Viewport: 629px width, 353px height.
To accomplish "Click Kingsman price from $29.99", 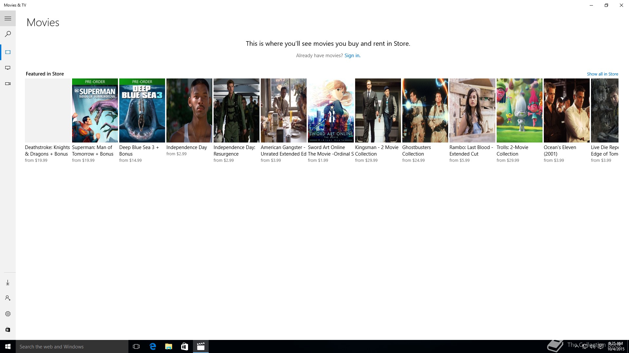I will pos(366,160).
